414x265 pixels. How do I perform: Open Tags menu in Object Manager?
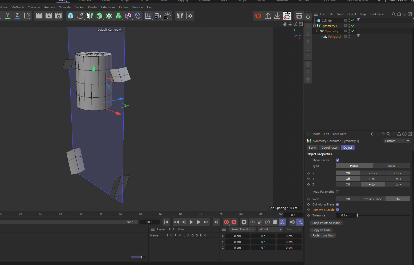coord(363,14)
